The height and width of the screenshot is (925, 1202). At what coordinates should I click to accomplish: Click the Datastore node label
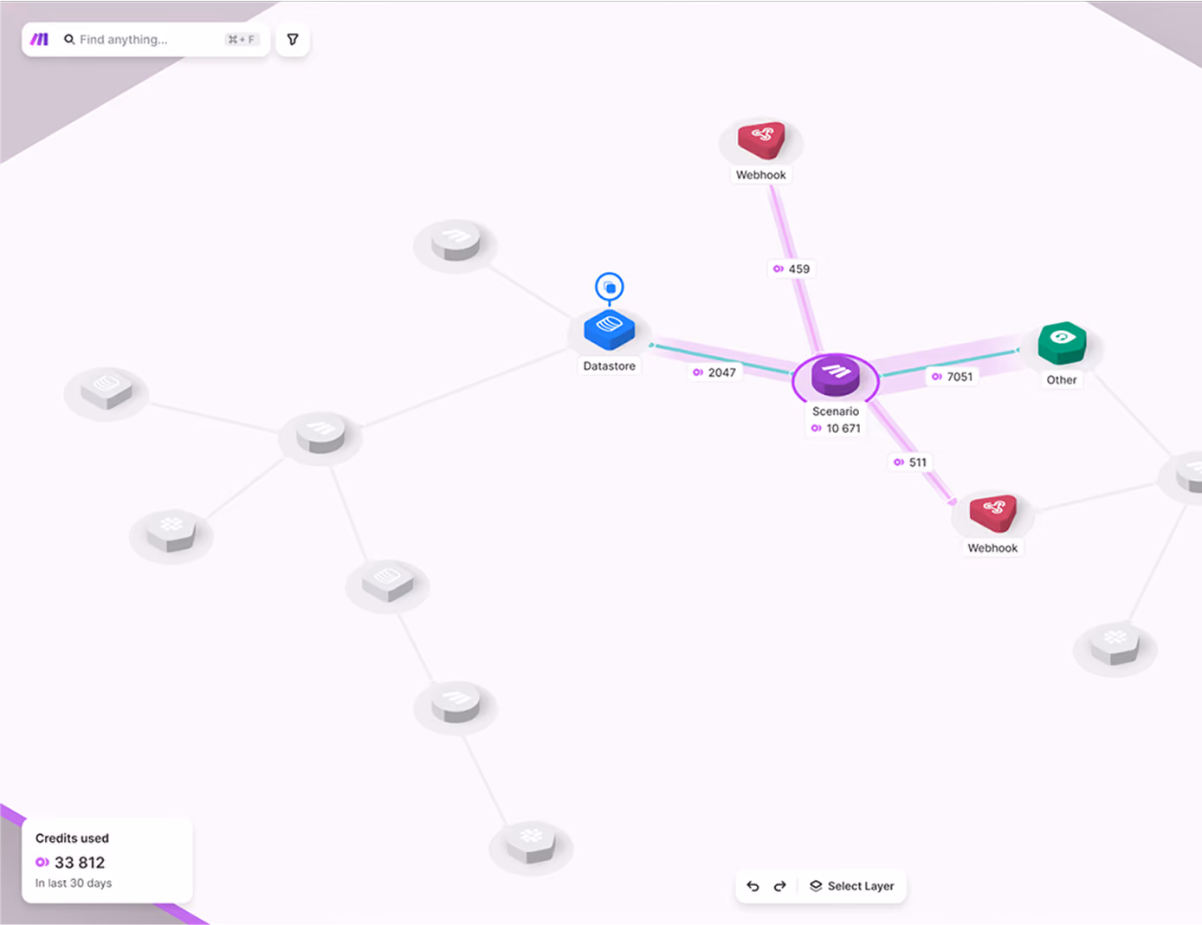click(x=610, y=366)
